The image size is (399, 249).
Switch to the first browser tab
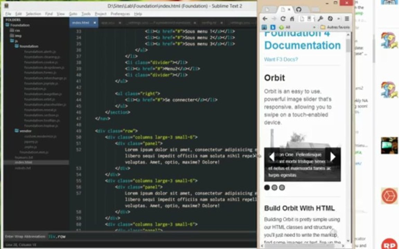[267, 10]
